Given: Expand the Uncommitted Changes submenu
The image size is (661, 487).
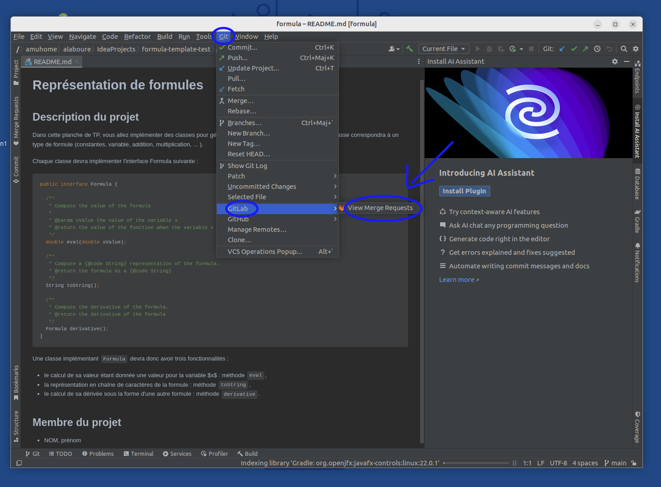Looking at the screenshot, I should pos(277,187).
